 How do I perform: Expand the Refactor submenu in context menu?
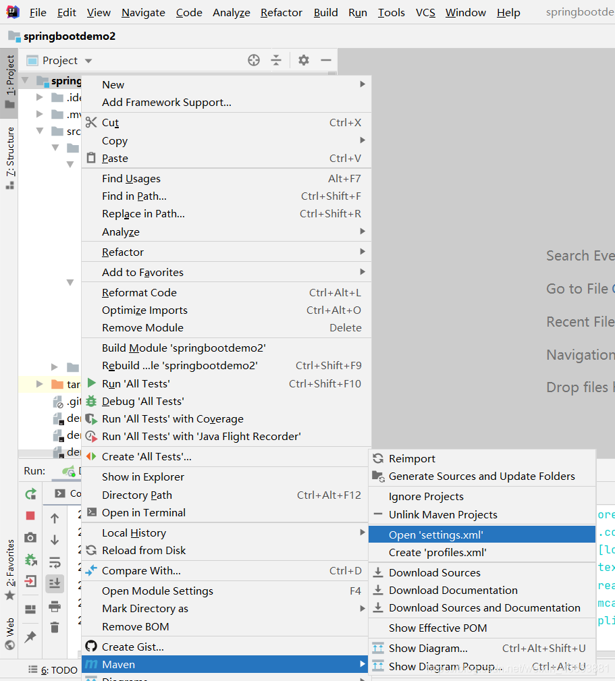pyautogui.click(x=226, y=252)
